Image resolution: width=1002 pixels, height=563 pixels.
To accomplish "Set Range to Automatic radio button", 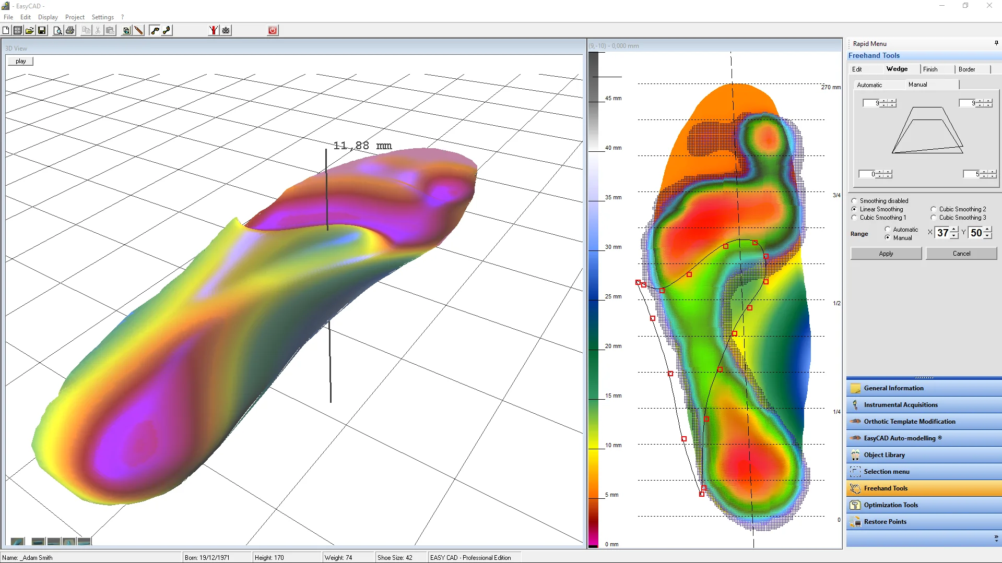I will tap(887, 230).
